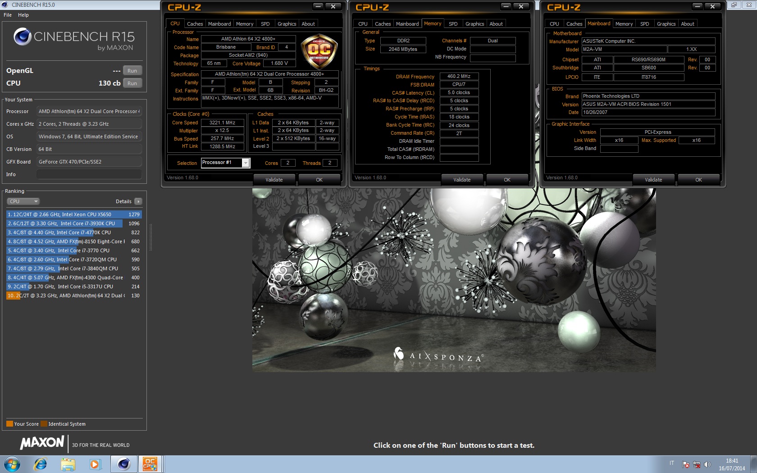Open the Help menu in Cinebench

(23, 15)
